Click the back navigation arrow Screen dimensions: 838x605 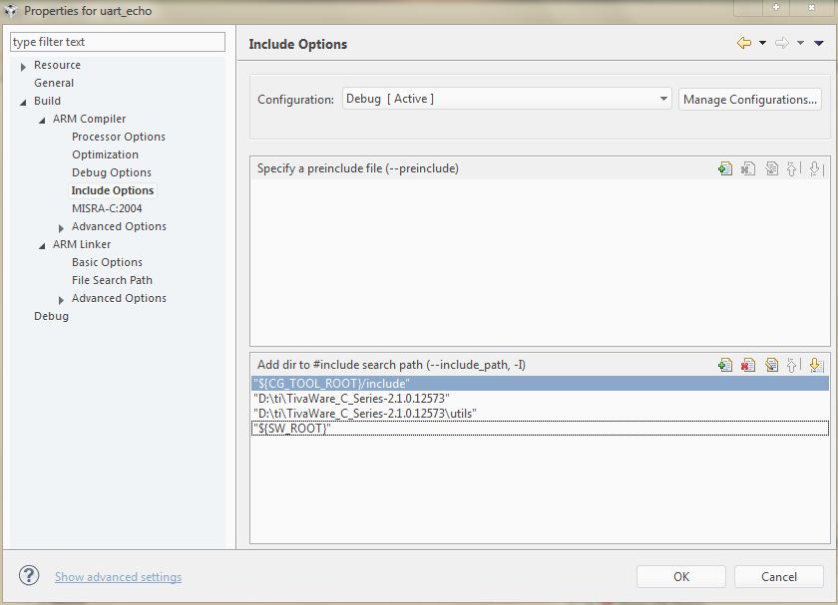pyautogui.click(x=743, y=43)
